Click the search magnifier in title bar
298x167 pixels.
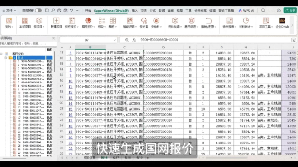pos(263,11)
